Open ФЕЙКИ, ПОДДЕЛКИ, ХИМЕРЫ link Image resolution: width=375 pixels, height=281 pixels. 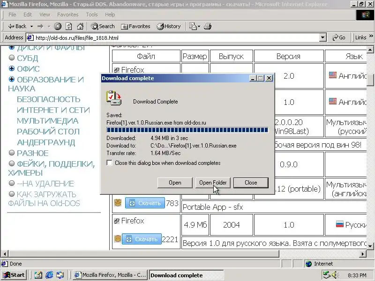click(52, 168)
